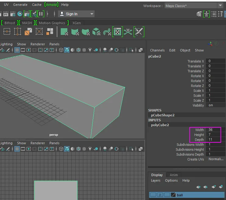Viewport: 226px width, 200px height.
Task: Toggle the HumanIK character controls icon
Action: click(206, 14)
